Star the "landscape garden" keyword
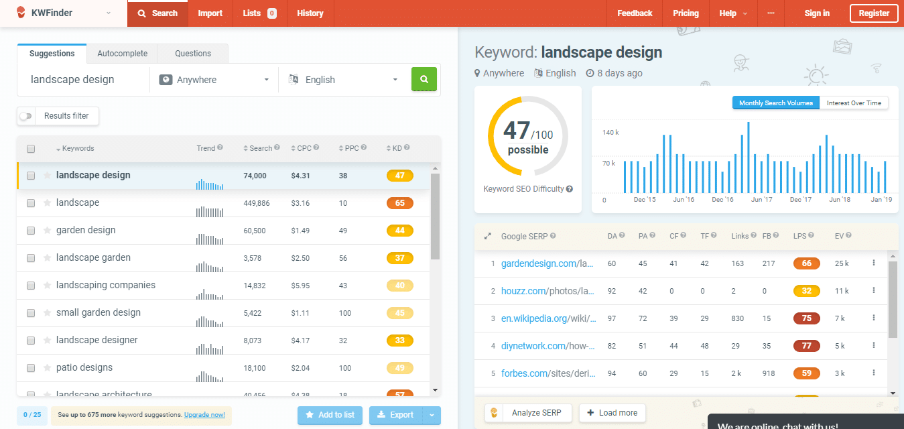Viewport: 904px width, 429px height. coord(47,257)
